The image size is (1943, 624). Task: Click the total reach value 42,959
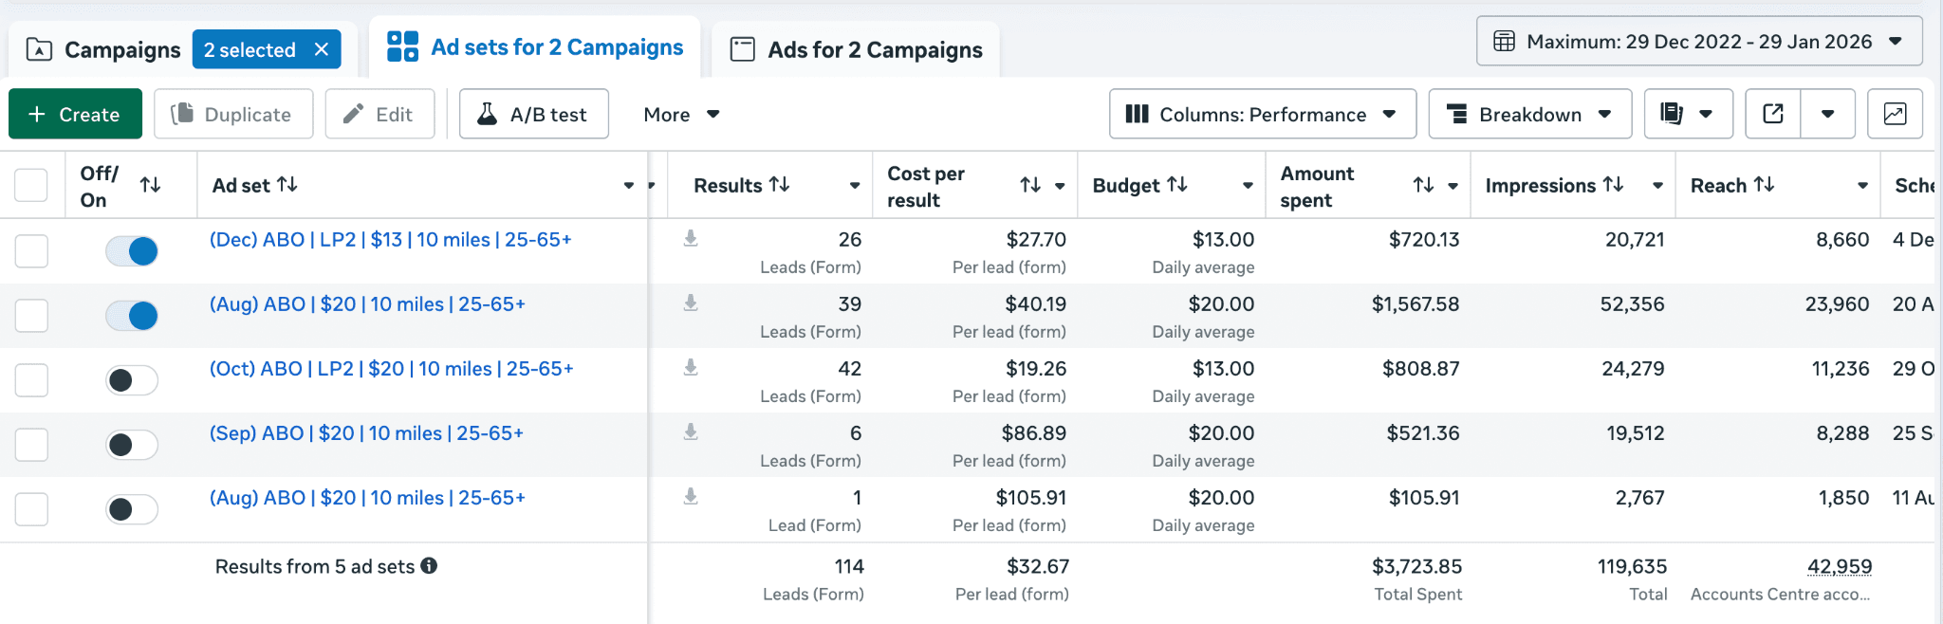point(1840,566)
